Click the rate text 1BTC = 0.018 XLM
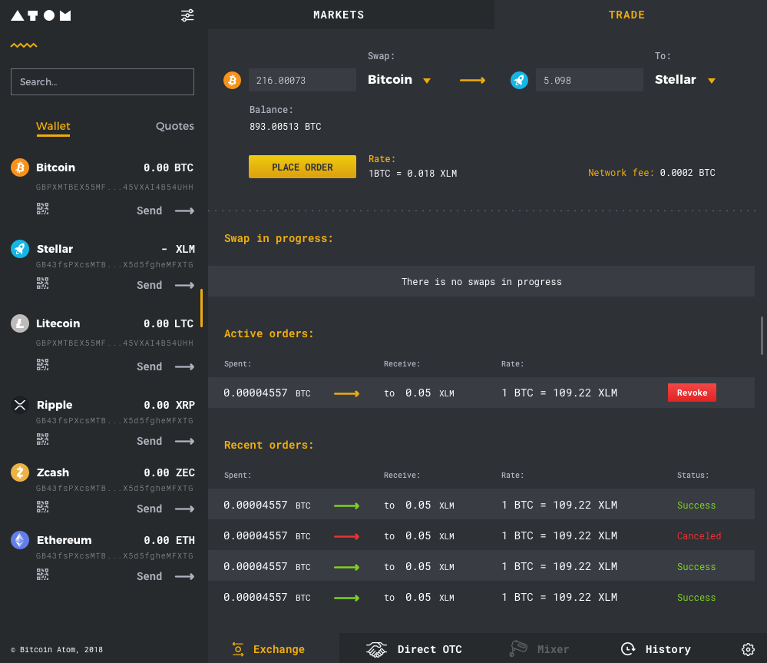767x663 pixels. [x=412, y=173]
